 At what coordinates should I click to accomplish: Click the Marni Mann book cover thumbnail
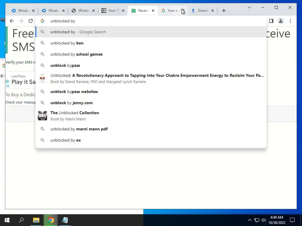(42, 116)
